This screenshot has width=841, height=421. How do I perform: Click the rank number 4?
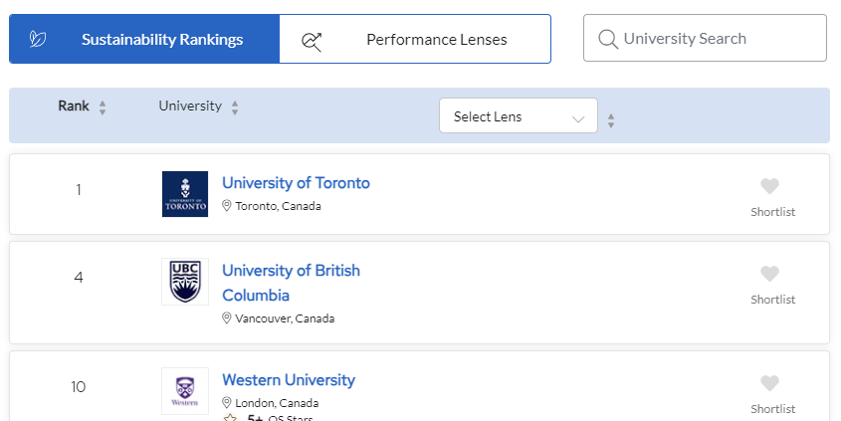(79, 278)
